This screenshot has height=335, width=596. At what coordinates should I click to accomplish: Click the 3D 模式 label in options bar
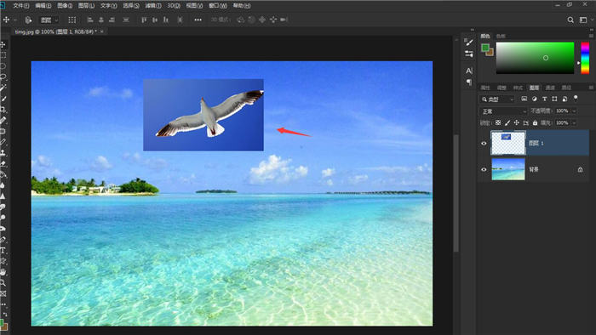pyautogui.click(x=220, y=20)
